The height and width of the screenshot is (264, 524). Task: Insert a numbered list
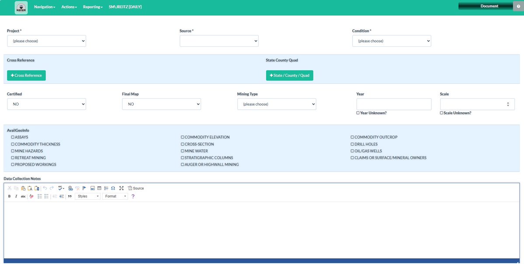pos(40,196)
